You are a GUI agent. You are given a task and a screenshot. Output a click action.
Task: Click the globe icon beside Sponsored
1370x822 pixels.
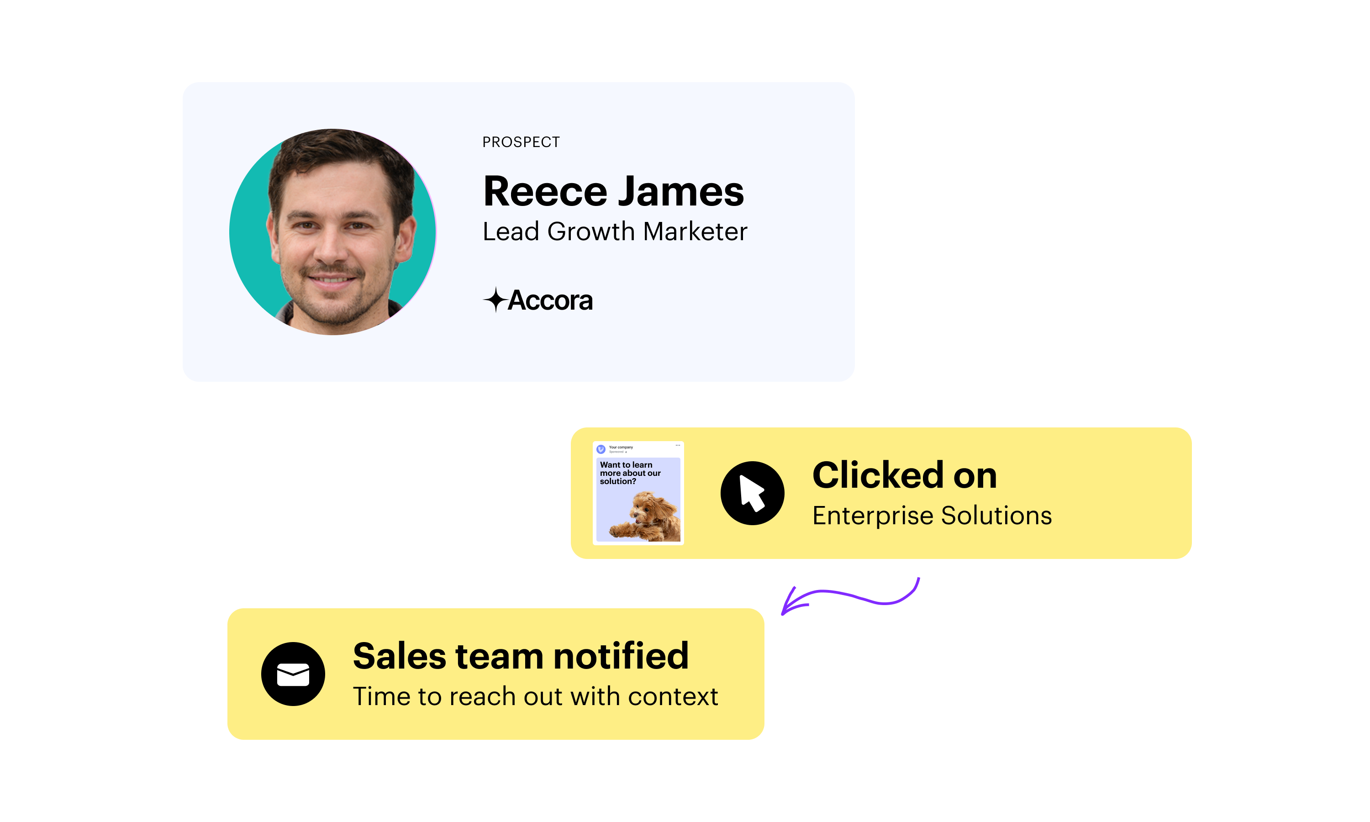pyautogui.click(x=626, y=452)
